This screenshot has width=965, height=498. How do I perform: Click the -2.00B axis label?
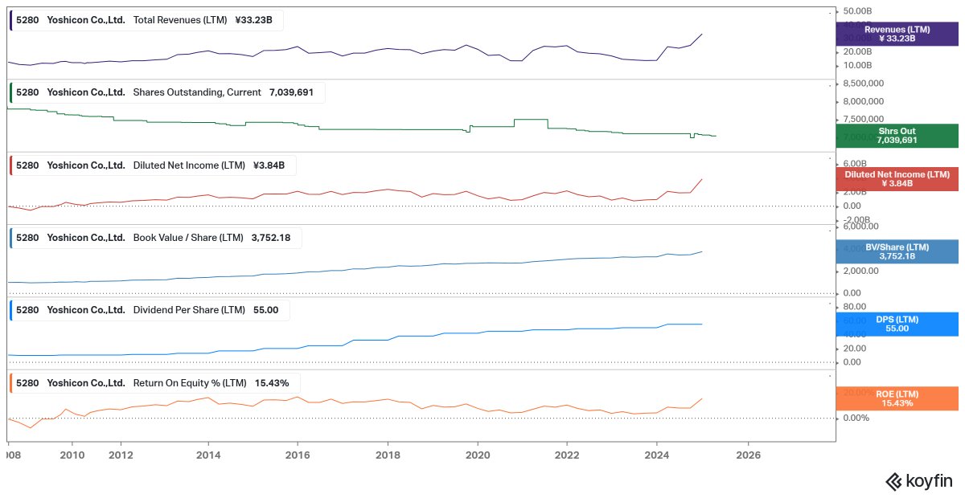coord(857,219)
